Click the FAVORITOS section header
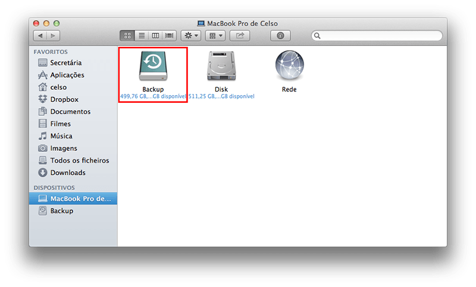The height and width of the screenshot is (287, 476). [x=51, y=52]
